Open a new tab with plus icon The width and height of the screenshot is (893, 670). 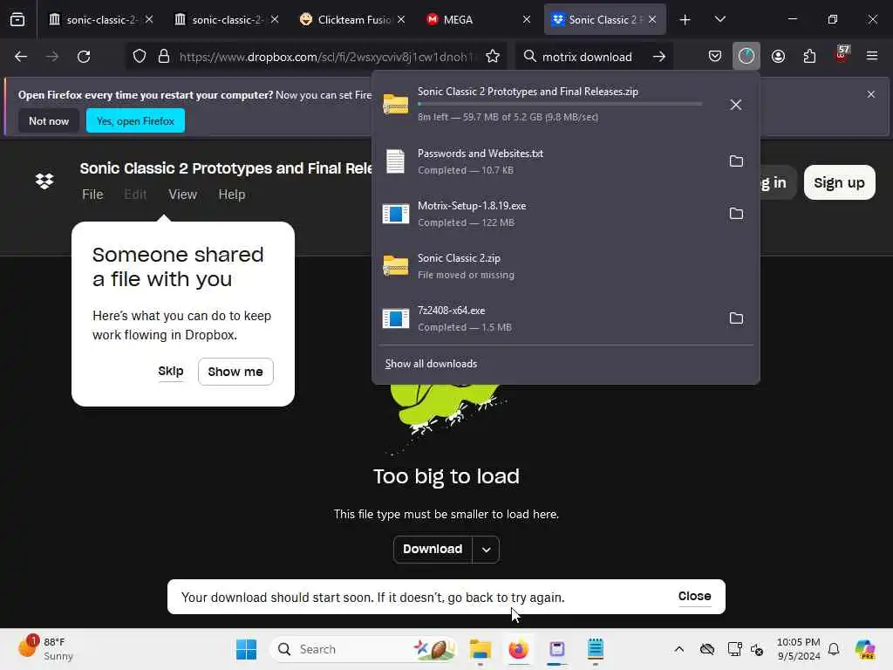685,20
